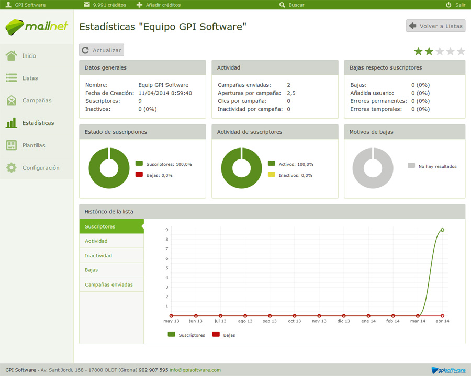Viewport: 471px width, 376px height.
Task: Click the red Bajas data point at may 13
Action: 171,316
